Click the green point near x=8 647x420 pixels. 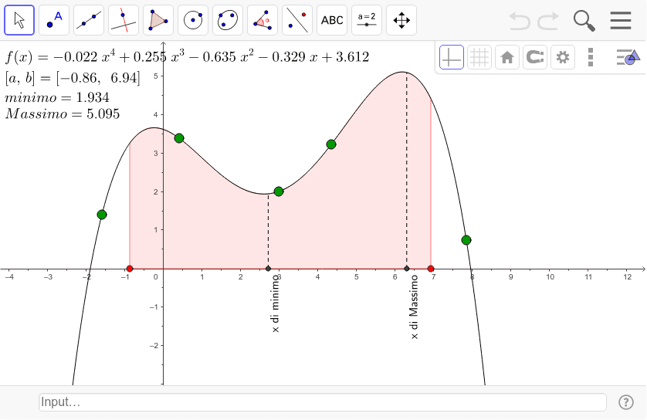[466, 240]
